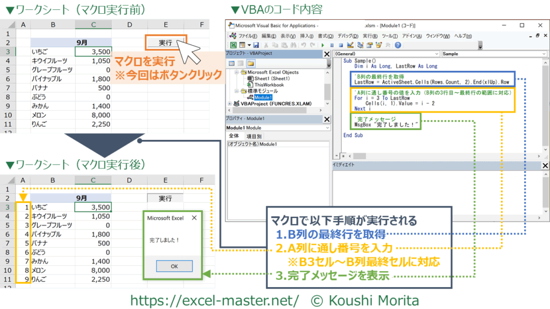Click View Code icon in Project panel
Image resolution: width=550 pixels, height=309 pixels.
[232, 63]
